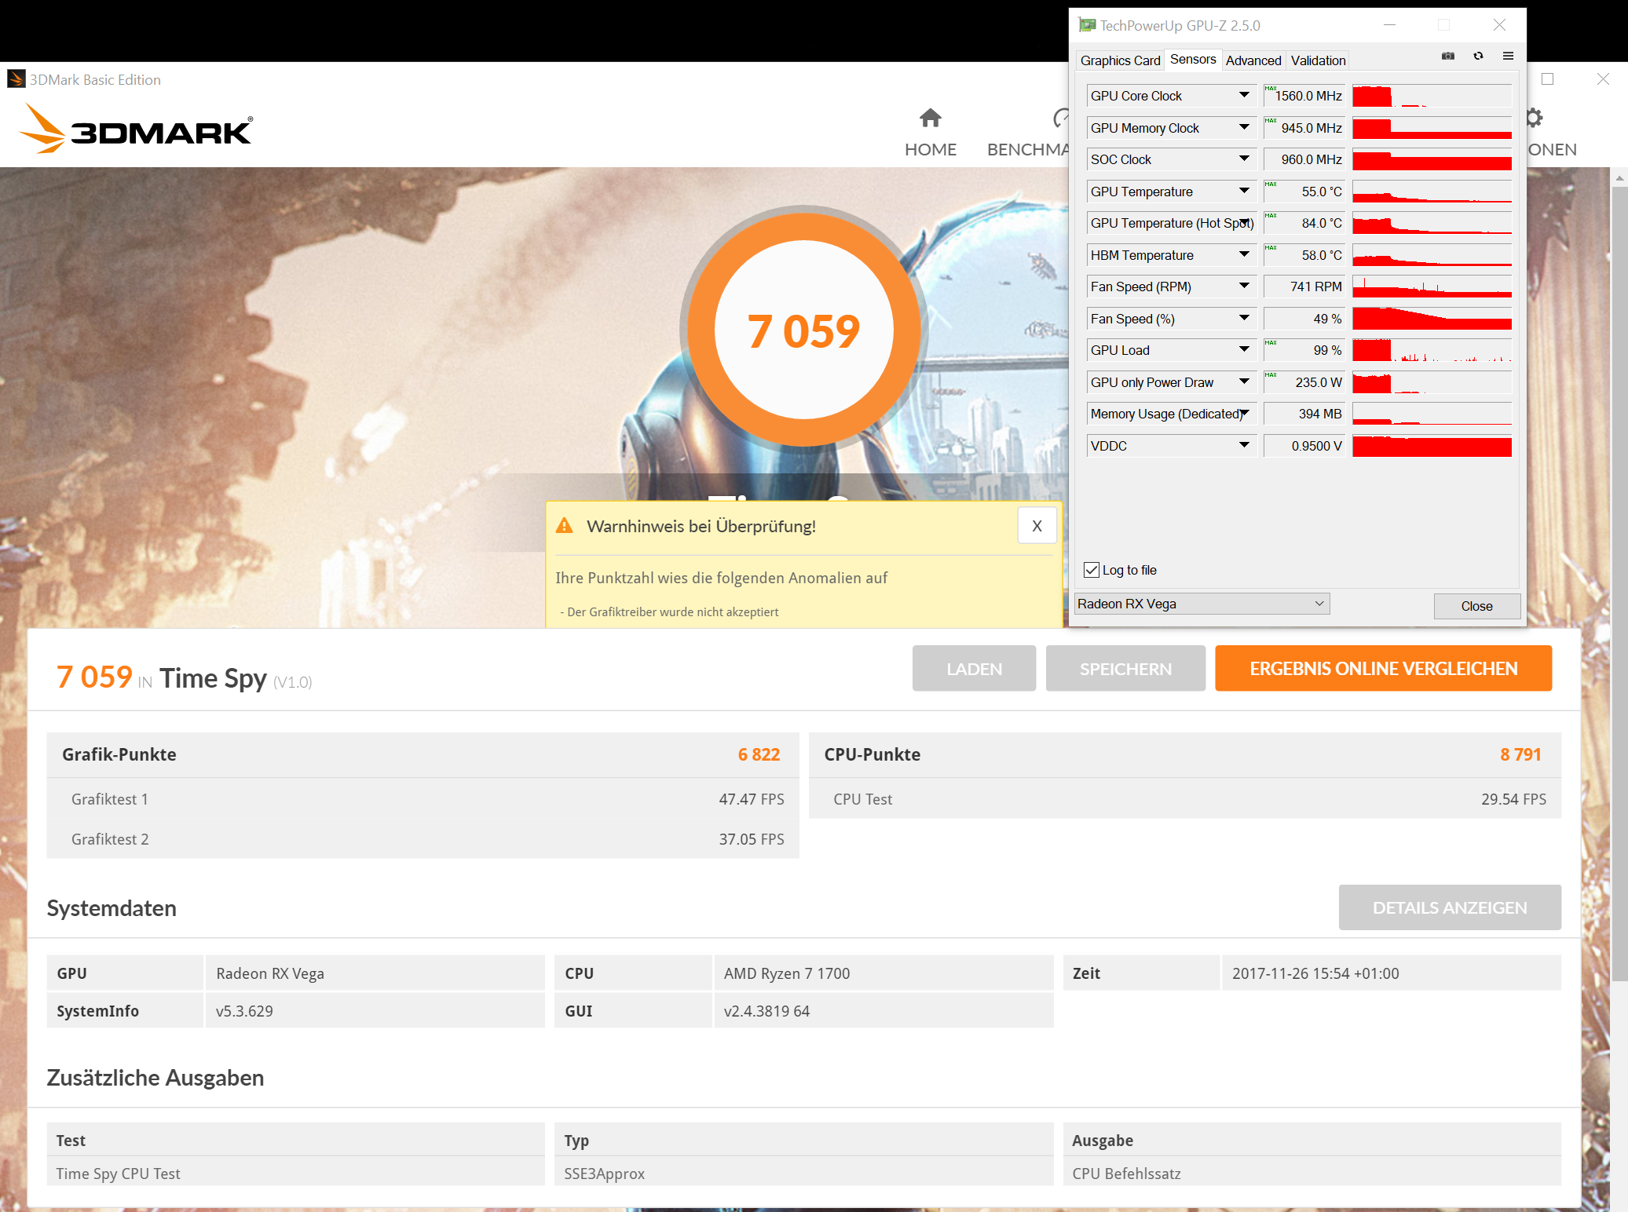Open the Radeon RX Vega device selector
The height and width of the screenshot is (1212, 1628).
click(1202, 604)
